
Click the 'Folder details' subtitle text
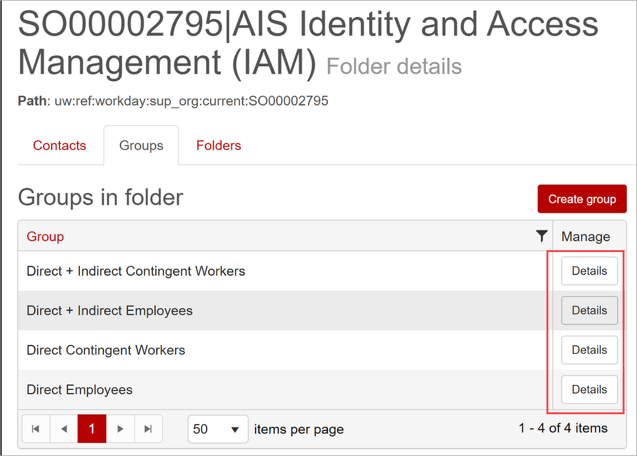[x=394, y=67]
